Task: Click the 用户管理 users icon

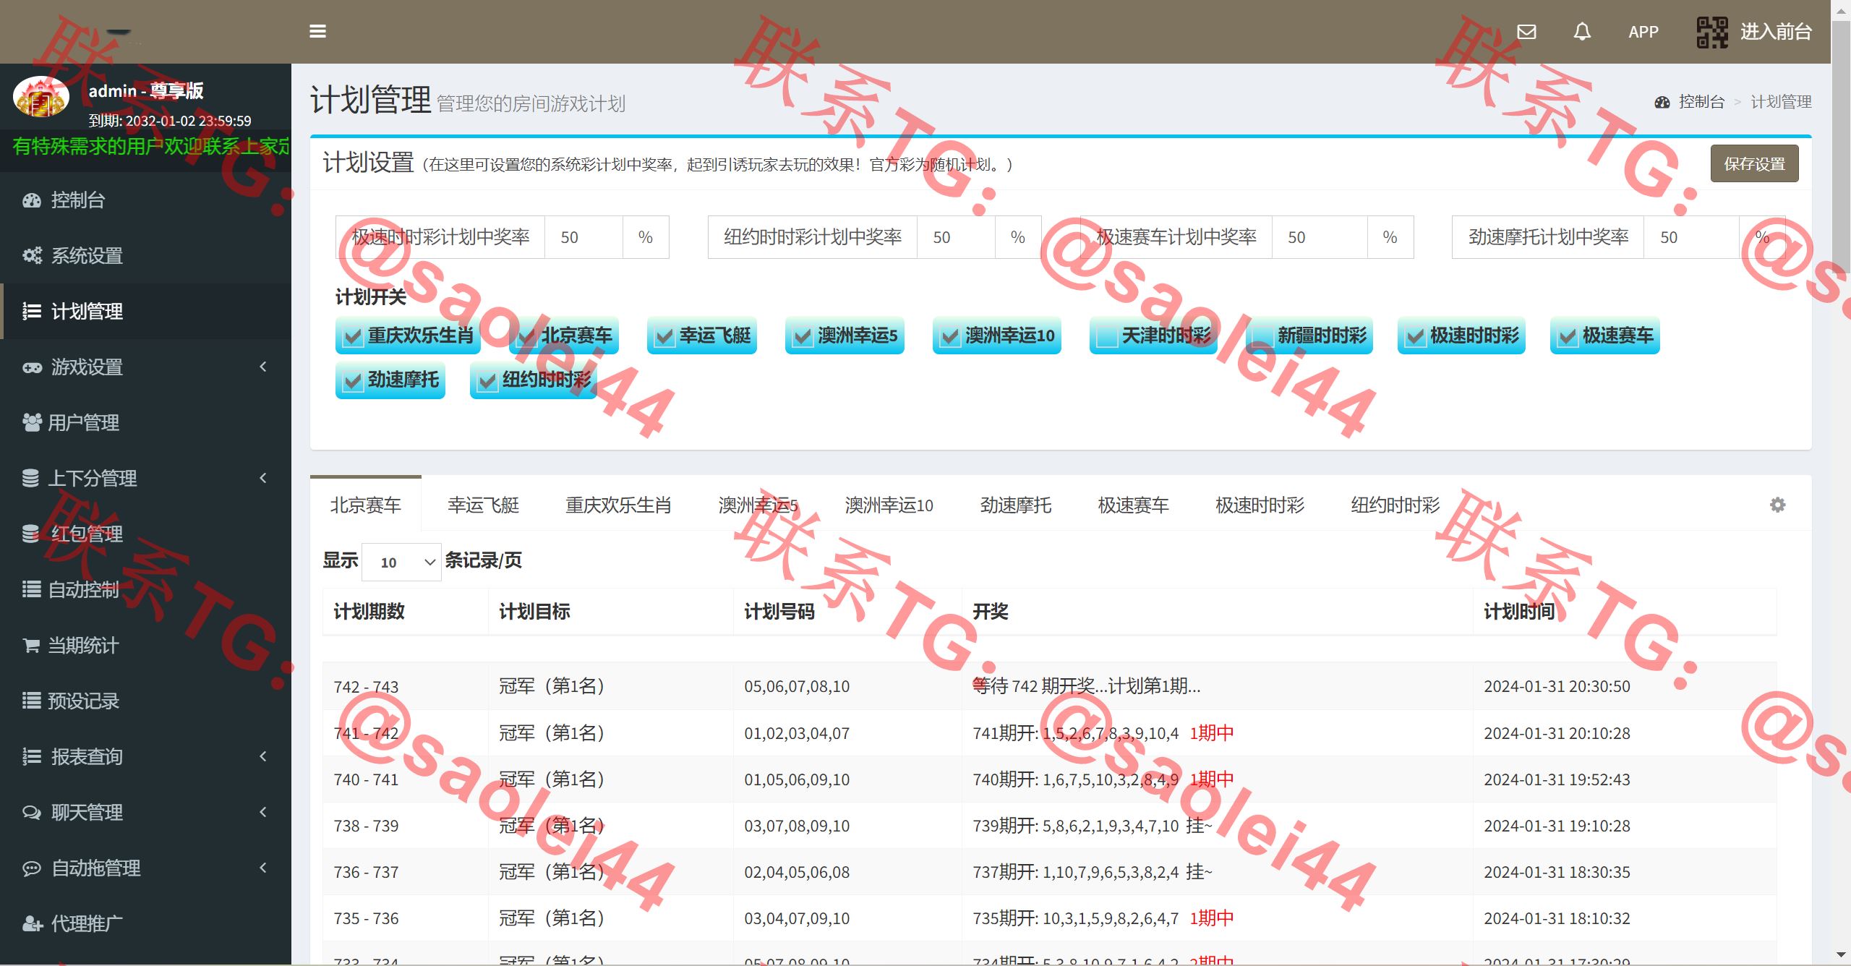Action: [32, 422]
